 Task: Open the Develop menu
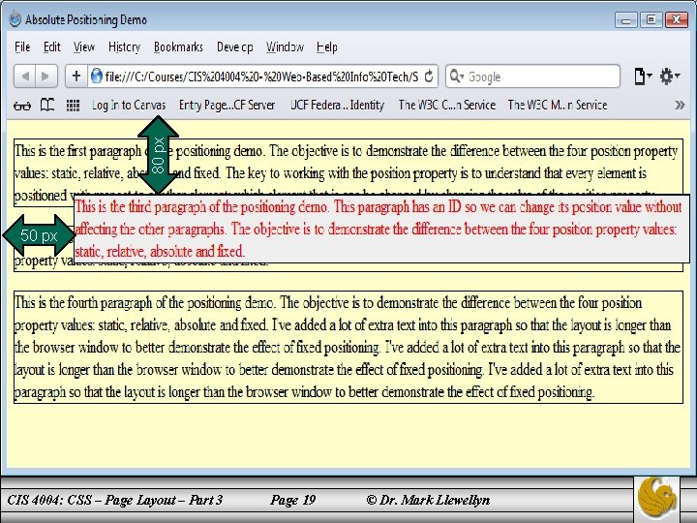234,47
